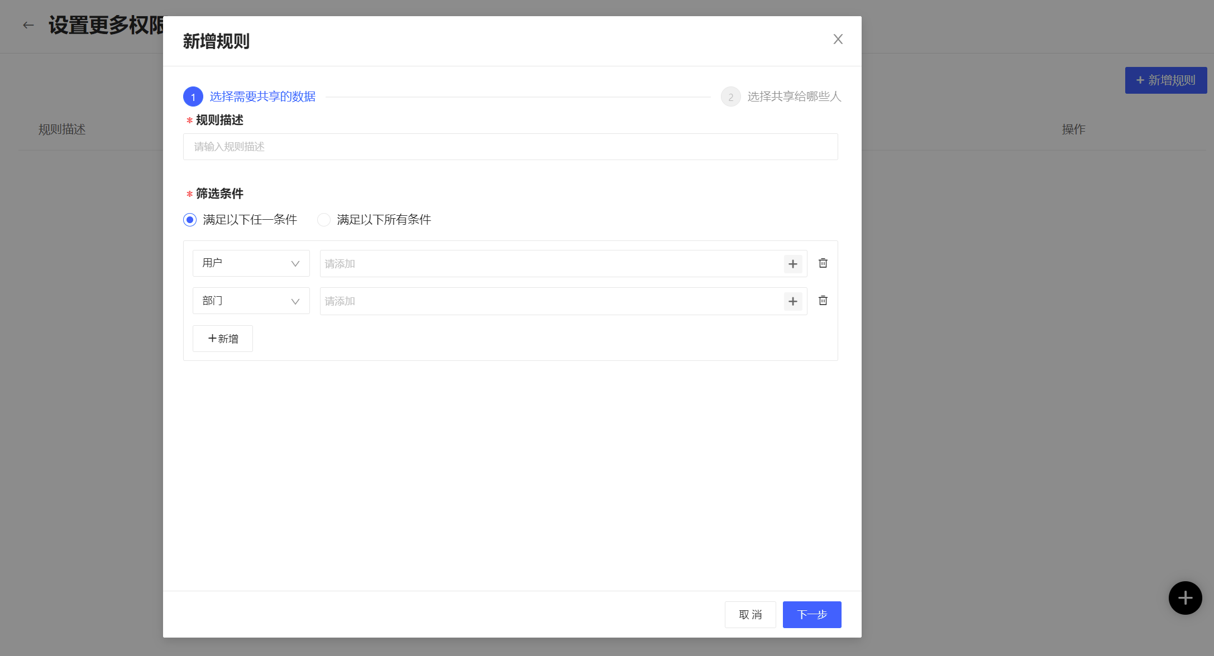Image resolution: width=1214 pixels, height=656 pixels.
Task: Close the 新增规则 dialog with X
Action: (838, 39)
